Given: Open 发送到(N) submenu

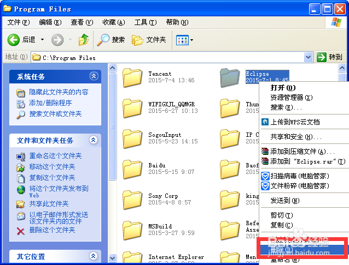Looking at the screenshot, I should coord(305,201).
